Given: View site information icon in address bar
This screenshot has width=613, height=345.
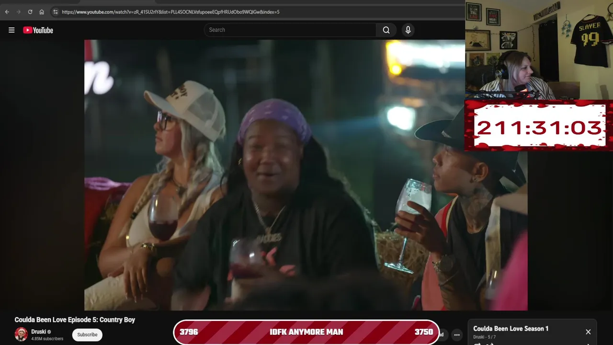Looking at the screenshot, I should tap(55, 12).
